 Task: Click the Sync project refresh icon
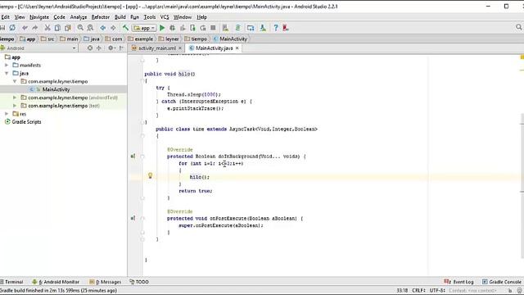(x=12, y=28)
